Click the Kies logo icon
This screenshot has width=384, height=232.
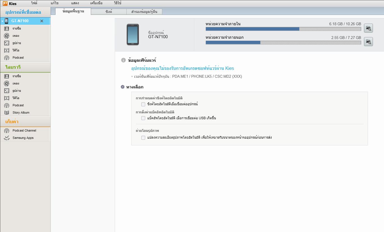(5, 4)
